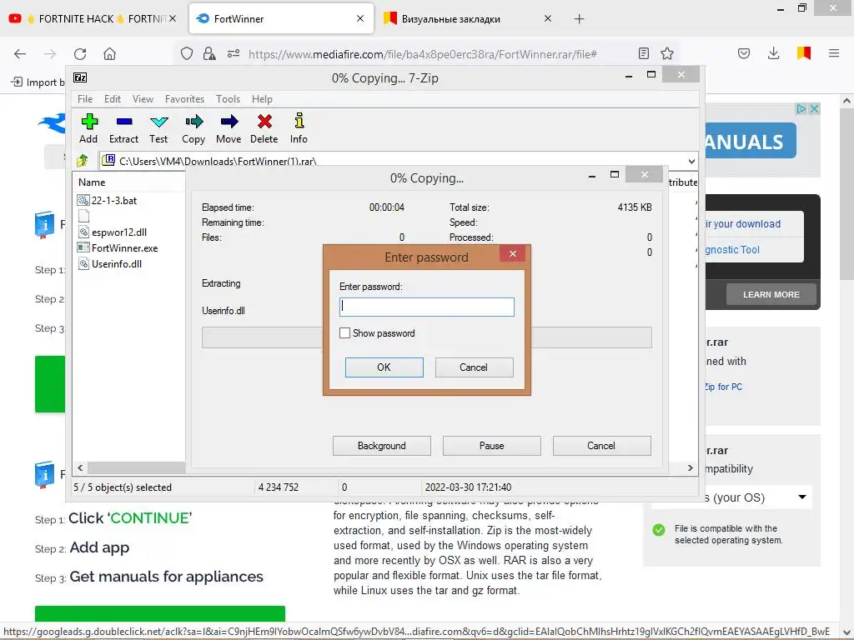Click Cancel in the Enter password dialog
854x640 pixels.
click(474, 367)
